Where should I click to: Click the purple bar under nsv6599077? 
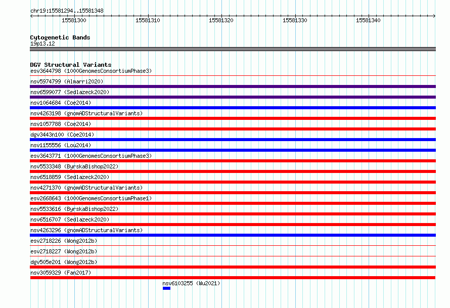233,97
